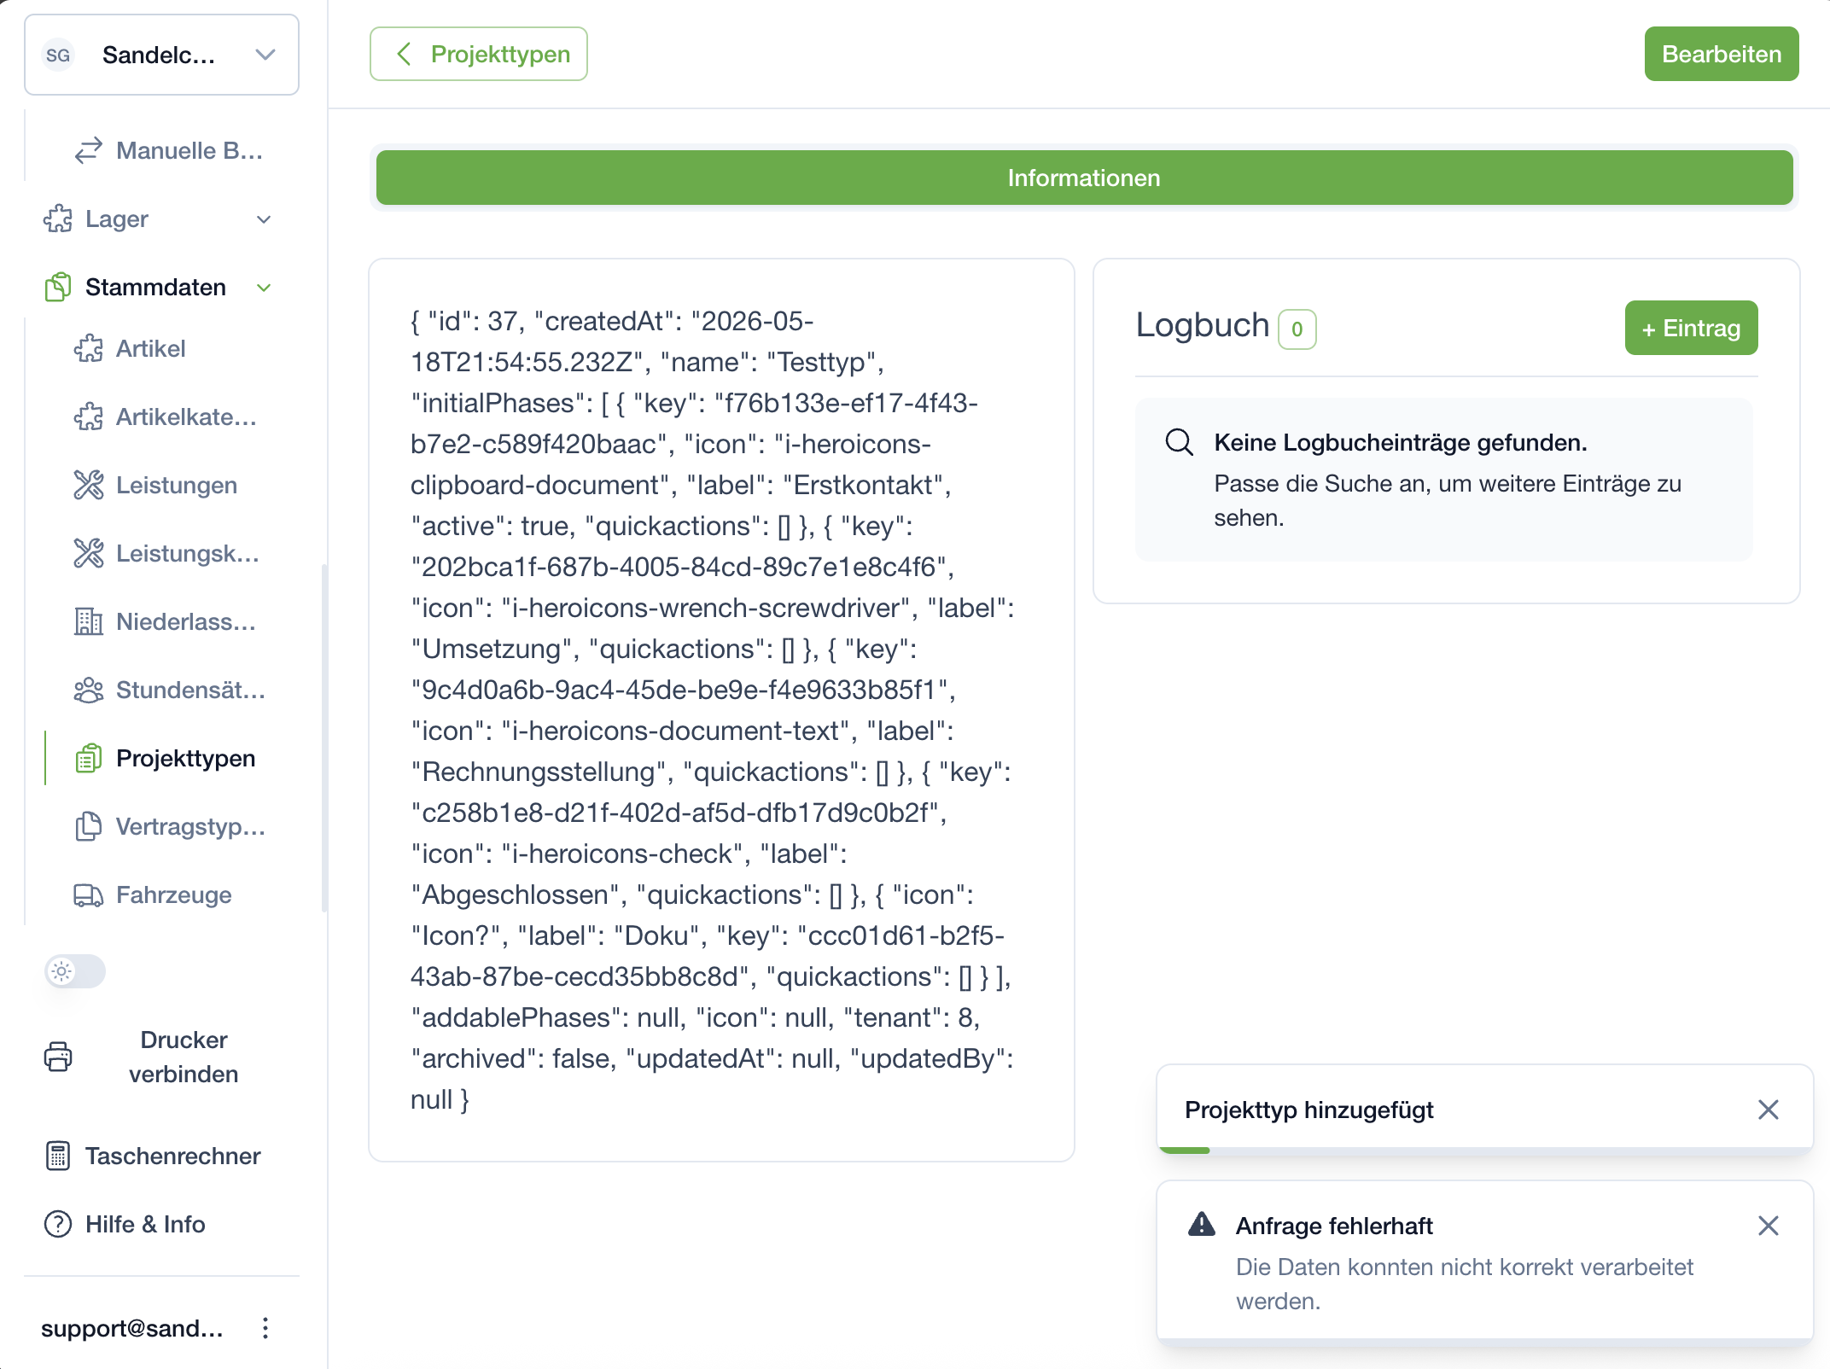Click the Niederlass... building icon
Image resolution: width=1830 pixels, height=1369 pixels.
click(x=89, y=621)
